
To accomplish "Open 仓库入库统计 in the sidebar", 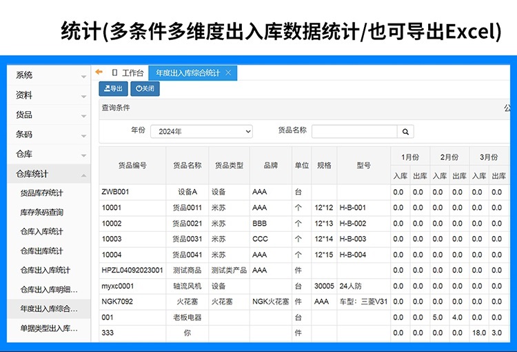I will pos(42,231).
